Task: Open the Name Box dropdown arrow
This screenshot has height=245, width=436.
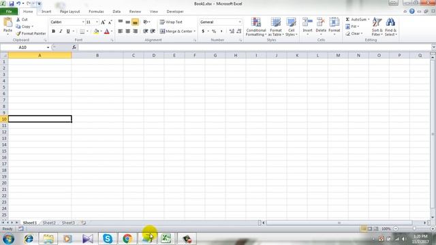Action: 48,48
